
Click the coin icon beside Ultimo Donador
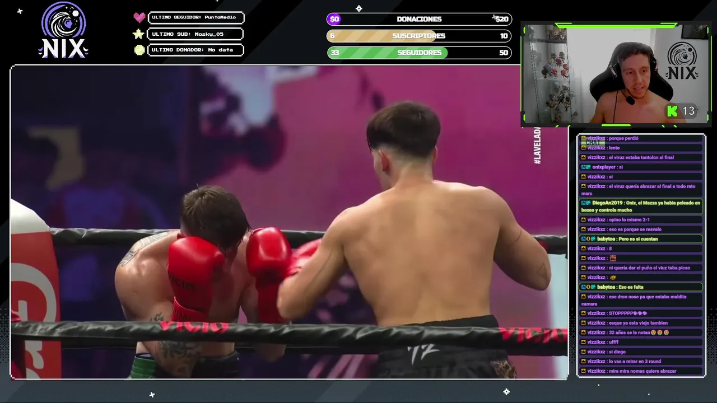139,50
